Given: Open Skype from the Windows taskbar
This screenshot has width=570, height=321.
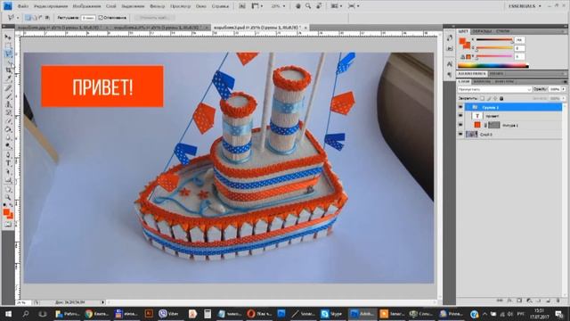Looking at the screenshot, I should point(331,313).
